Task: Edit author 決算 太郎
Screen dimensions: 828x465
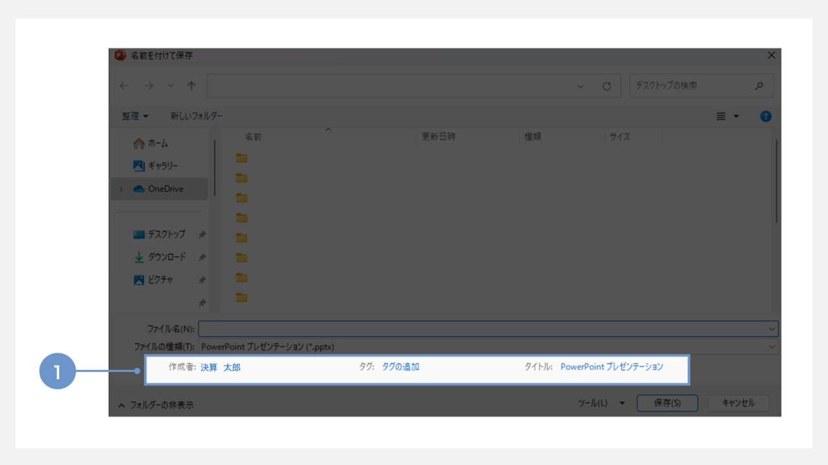Action: 220,367
